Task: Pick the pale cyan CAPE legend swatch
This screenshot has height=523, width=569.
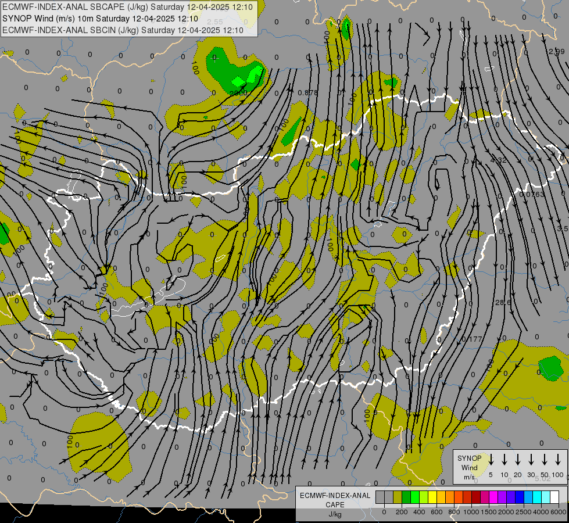Action: click(x=546, y=497)
